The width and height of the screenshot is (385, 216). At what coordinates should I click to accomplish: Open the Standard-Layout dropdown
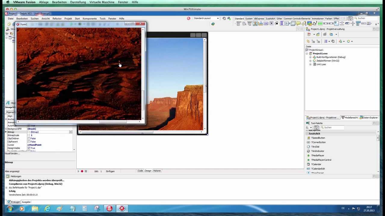[x=218, y=19]
